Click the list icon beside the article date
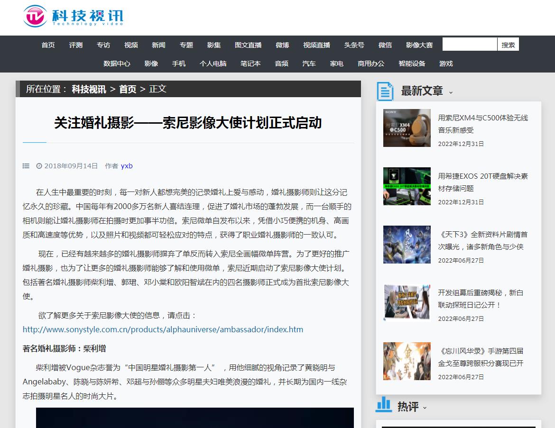This screenshot has width=555, height=428. coord(26,166)
